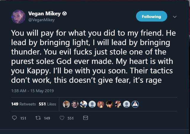Open the red triangle logo liker avatar
This screenshot has height=134, width=190.
(135, 104)
